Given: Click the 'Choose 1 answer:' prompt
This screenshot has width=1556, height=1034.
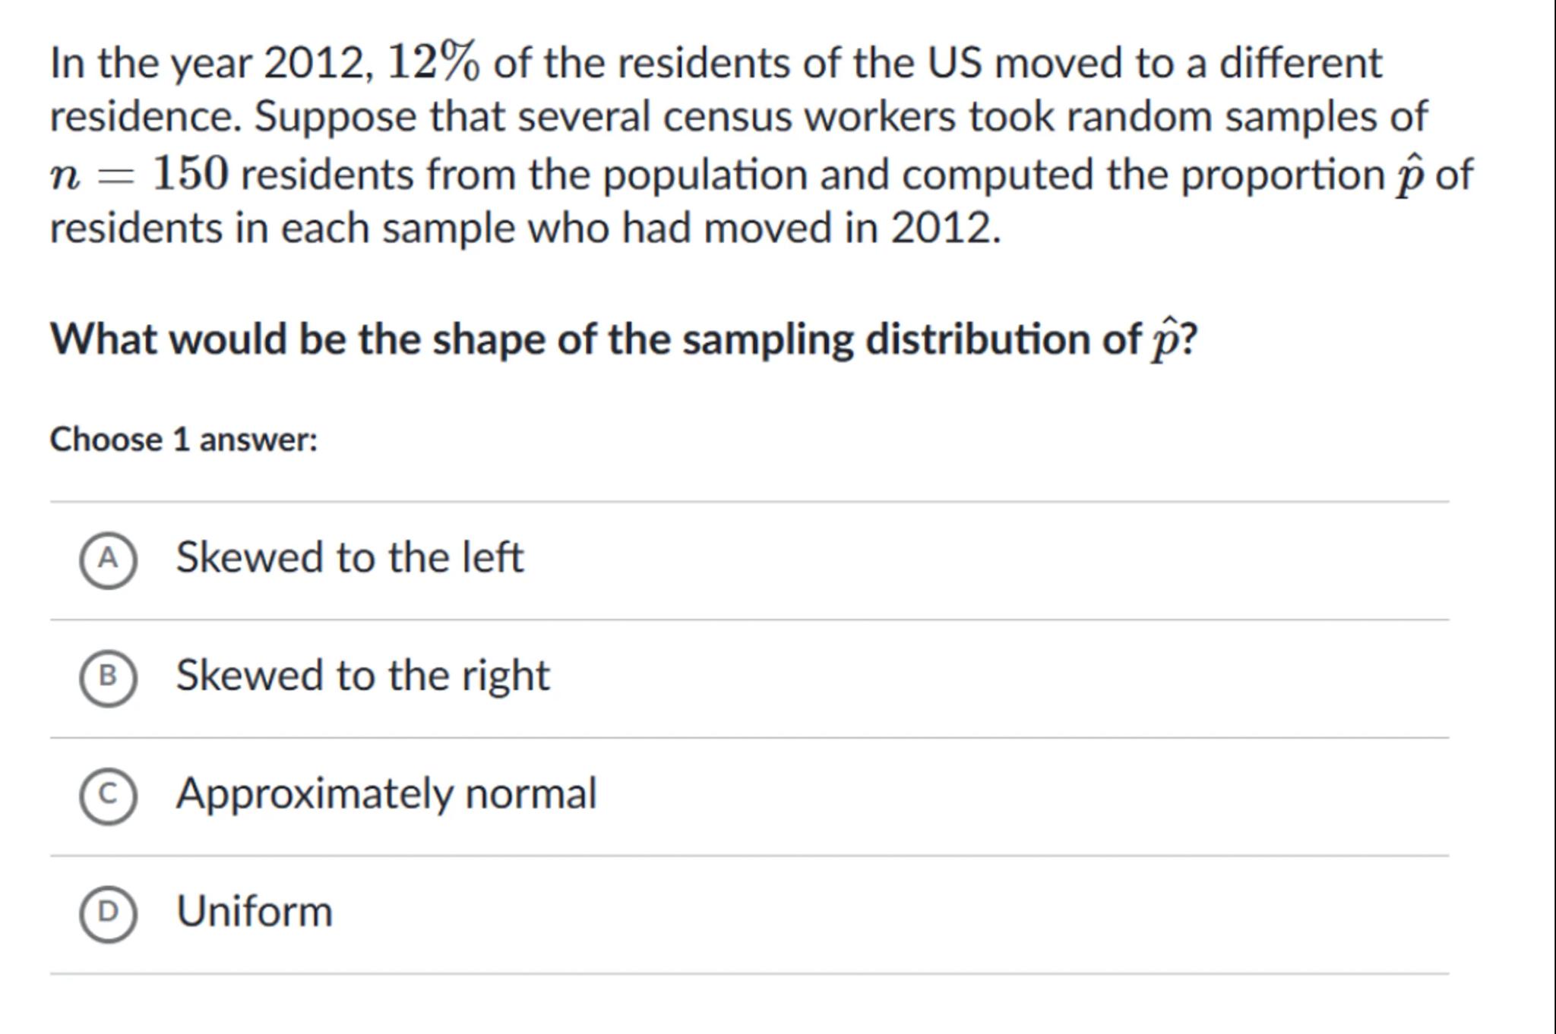Looking at the screenshot, I should (184, 440).
